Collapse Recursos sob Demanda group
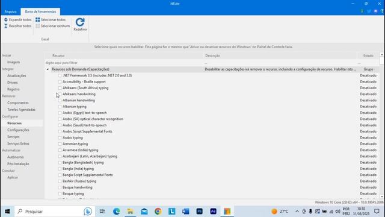385x217 pixels. [x=48, y=69]
